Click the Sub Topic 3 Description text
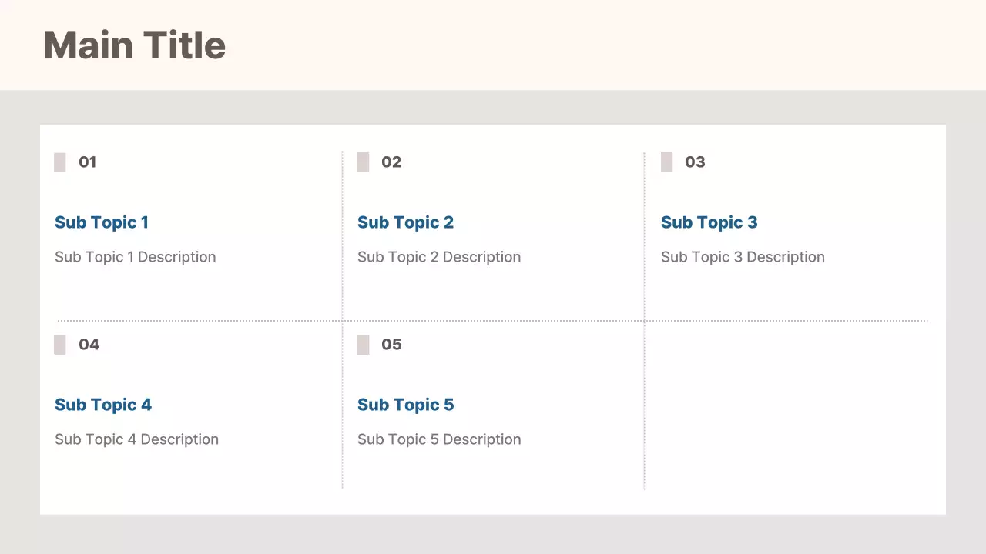 coord(743,257)
